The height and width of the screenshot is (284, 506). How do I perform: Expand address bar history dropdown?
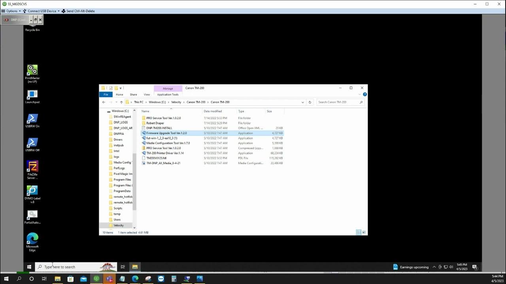pos(303,102)
